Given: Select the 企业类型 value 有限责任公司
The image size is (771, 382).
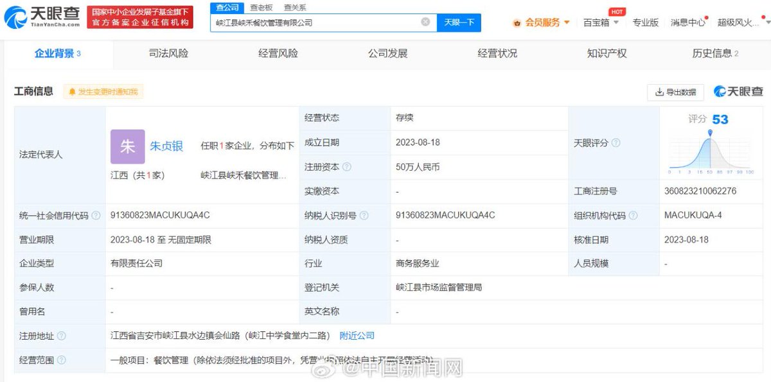Looking at the screenshot, I should point(136,263).
